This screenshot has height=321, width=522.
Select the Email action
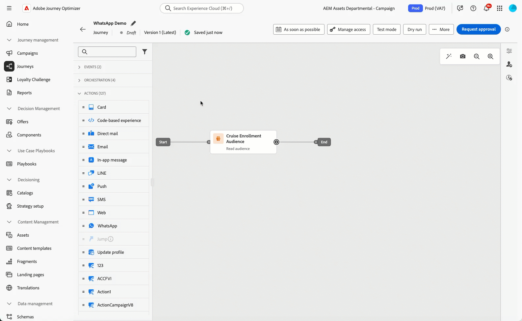(x=114, y=147)
